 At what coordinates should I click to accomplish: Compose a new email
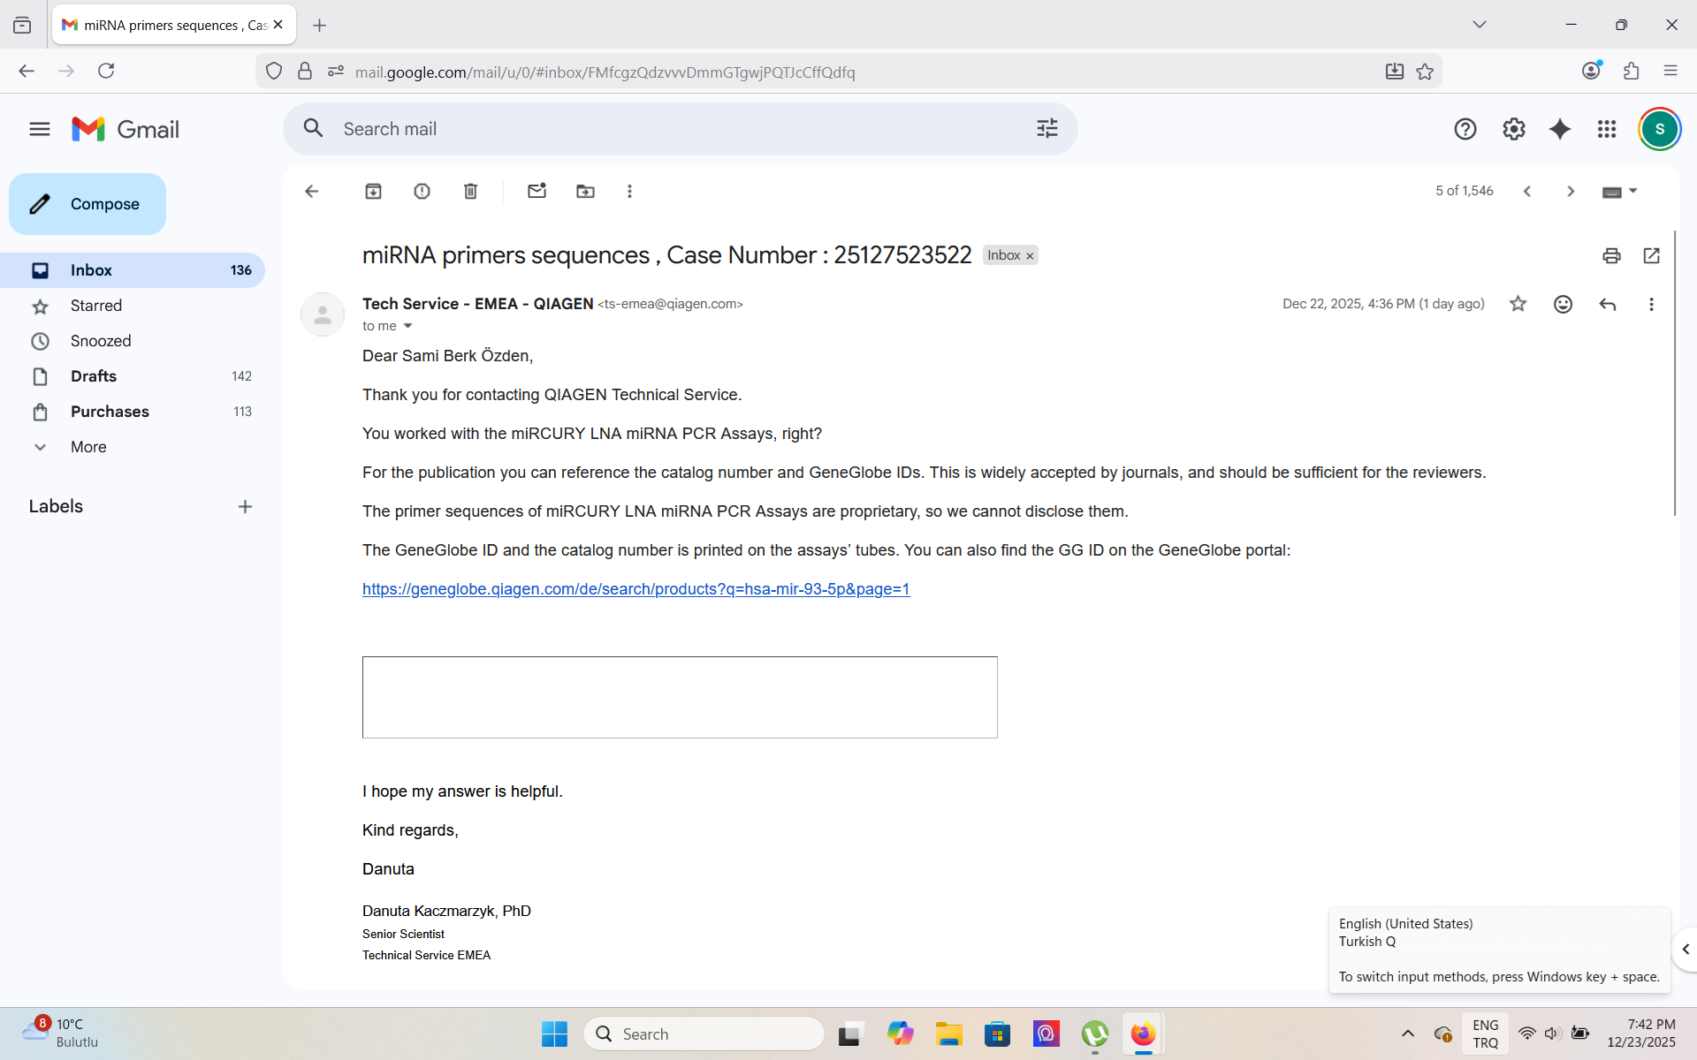click(x=88, y=204)
